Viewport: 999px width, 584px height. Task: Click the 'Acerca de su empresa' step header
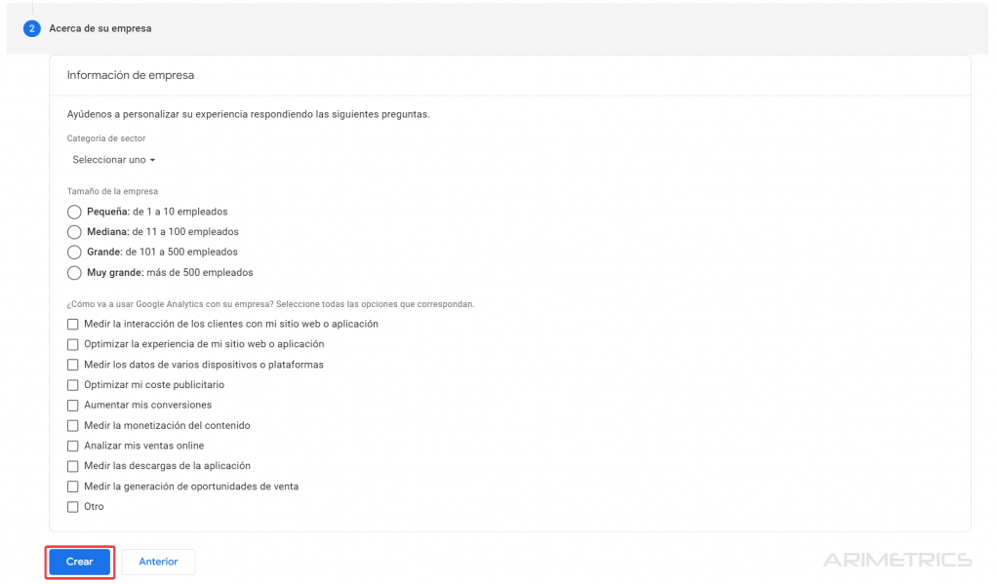click(100, 28)
